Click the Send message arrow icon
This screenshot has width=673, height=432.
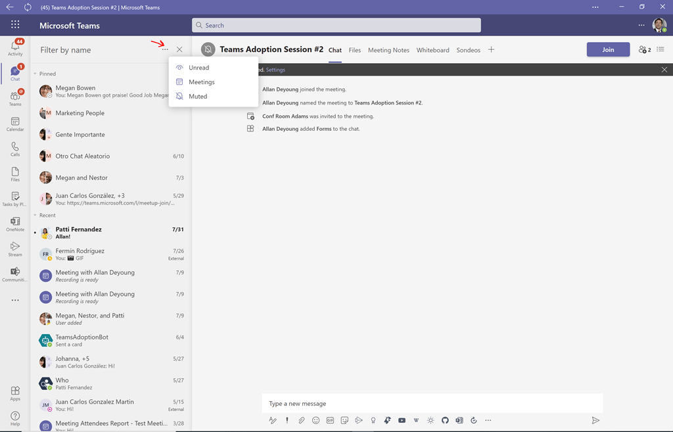coord(595,420)
